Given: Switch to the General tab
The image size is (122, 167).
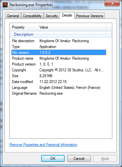Looking at the screenshot, I should click(13, 16).
